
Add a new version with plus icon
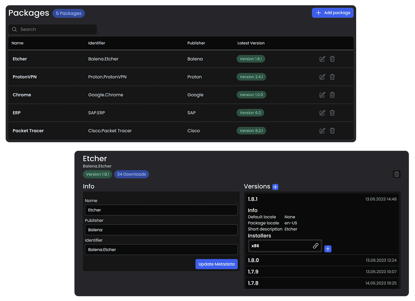coord(275,187)
